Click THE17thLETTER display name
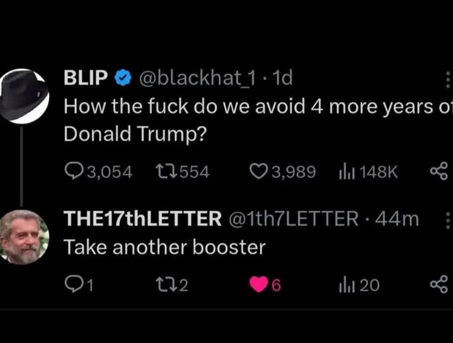The height and width of the screenshot is (343, 453). (x=142, y=219)
